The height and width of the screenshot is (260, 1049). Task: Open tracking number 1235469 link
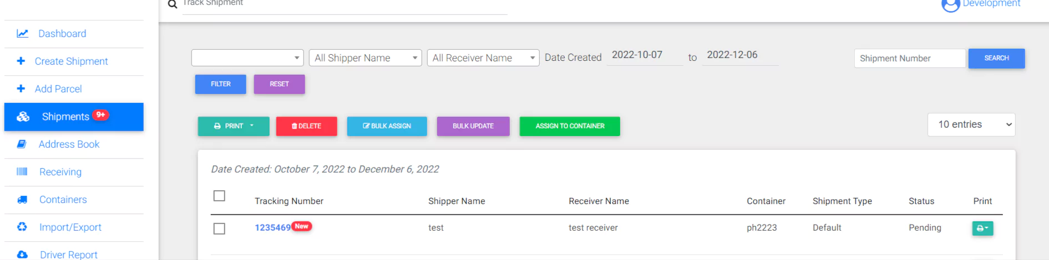coord(272,228)
